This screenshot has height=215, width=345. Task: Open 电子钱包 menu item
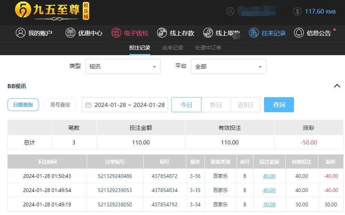pos(130,33)
